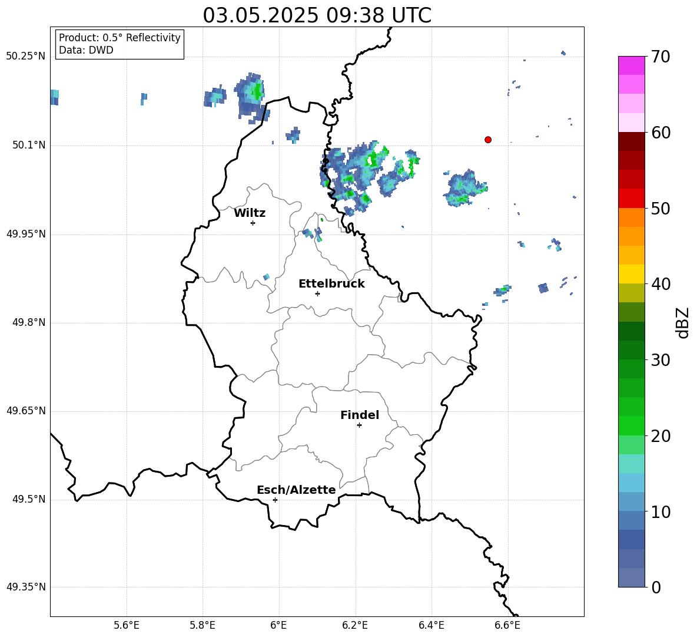This screenshot has width=697, height=637.
Task: Click the 49.5°N latitude label
Action: pos(29,500)
